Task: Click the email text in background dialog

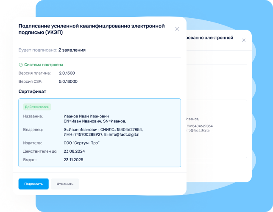Action: (198, 130)
